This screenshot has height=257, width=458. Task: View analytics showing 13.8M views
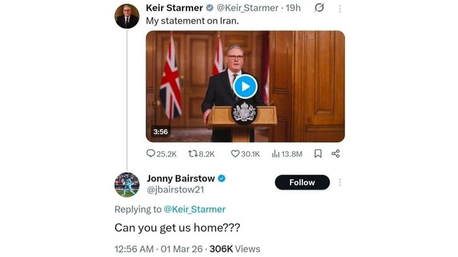287,154
